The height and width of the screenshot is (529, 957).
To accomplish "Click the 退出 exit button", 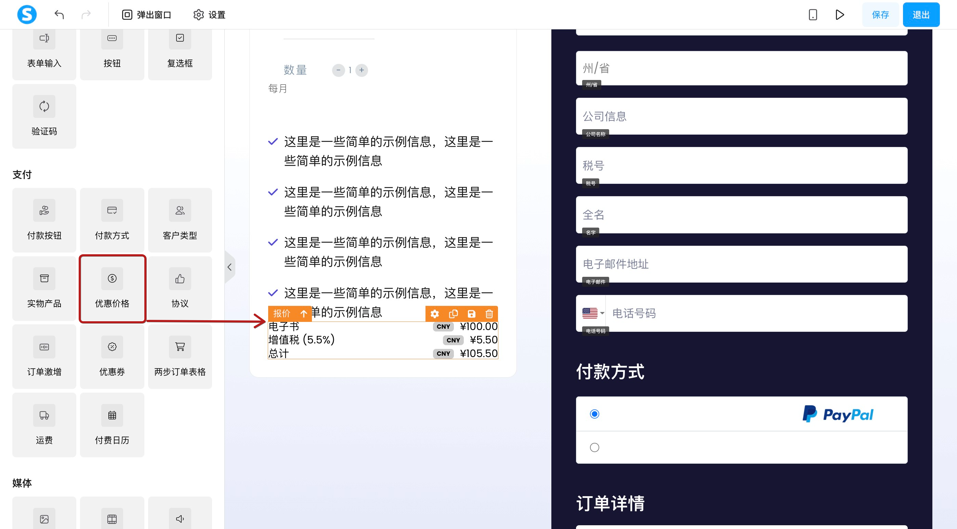I will click(921, 14).
